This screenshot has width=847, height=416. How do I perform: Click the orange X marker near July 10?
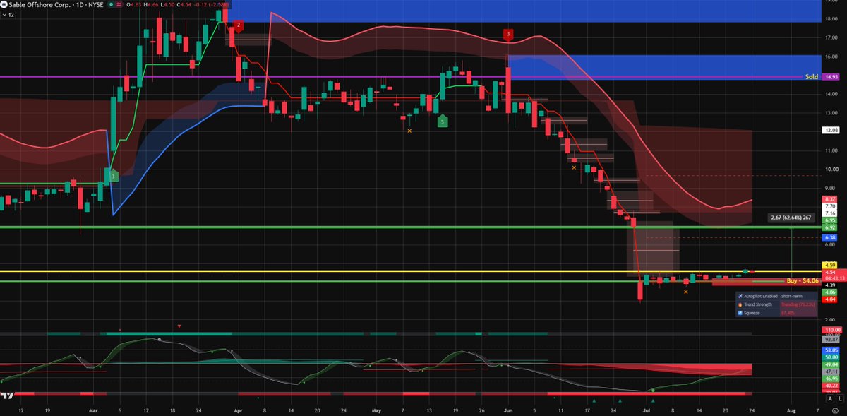pyautogui.click(x=685, y=291)
